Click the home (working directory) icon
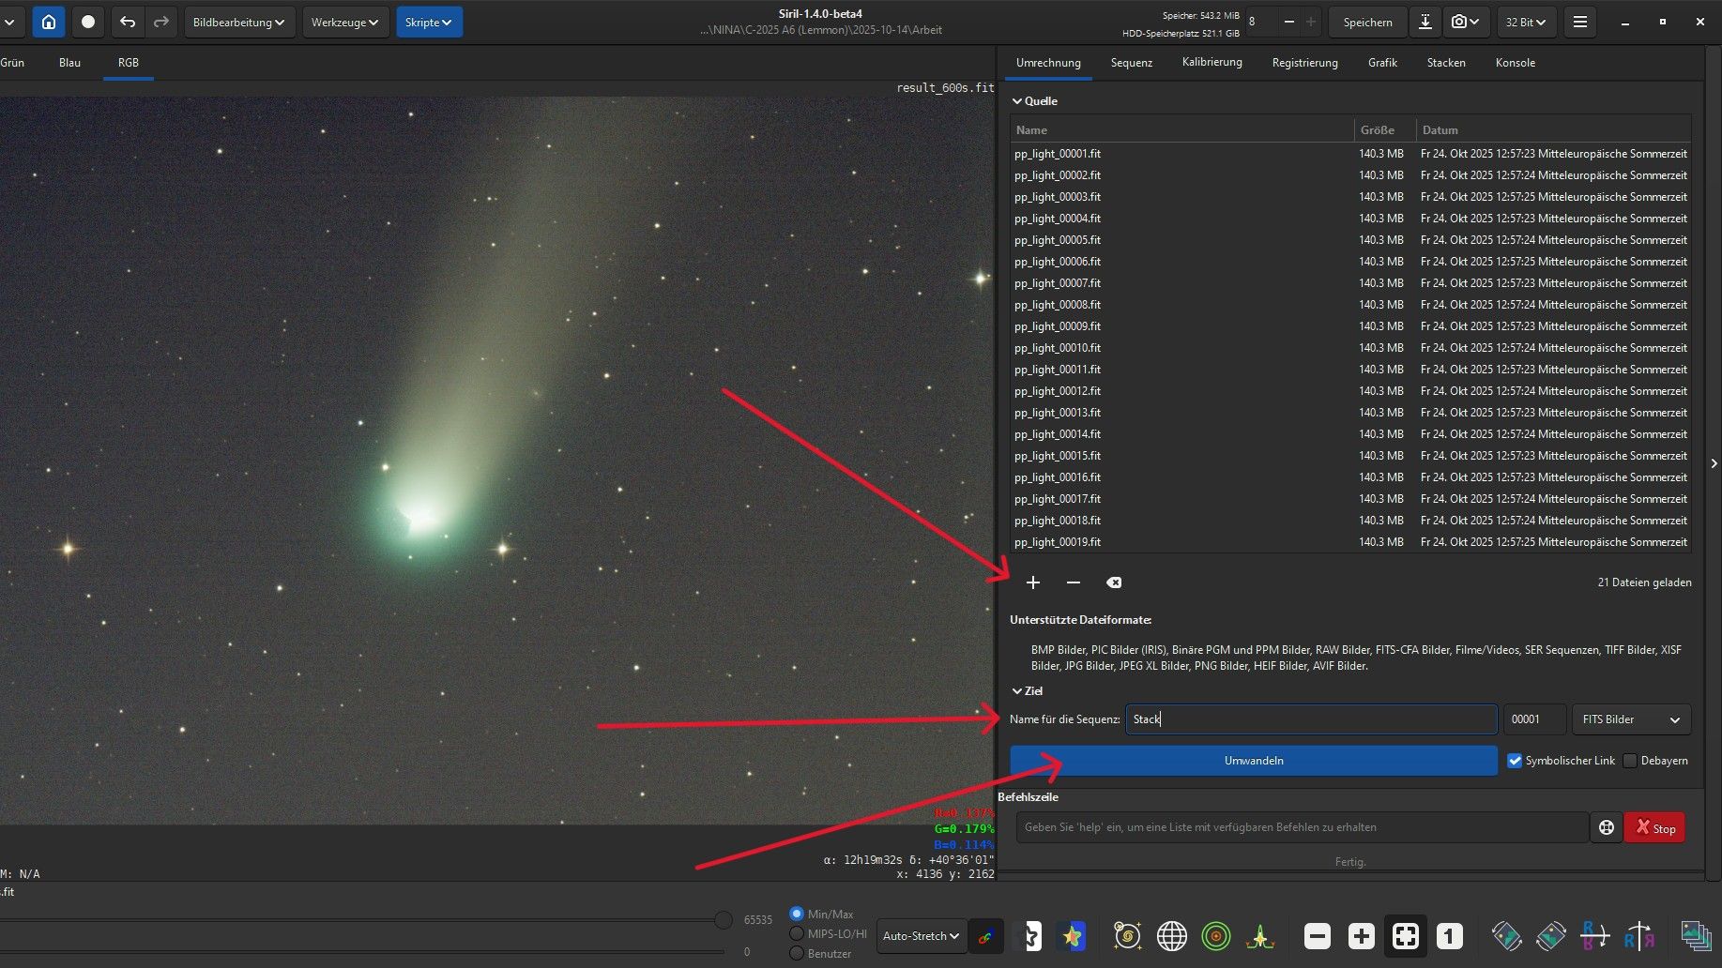This screenshot has height=968, width=1722. point(49,22)
